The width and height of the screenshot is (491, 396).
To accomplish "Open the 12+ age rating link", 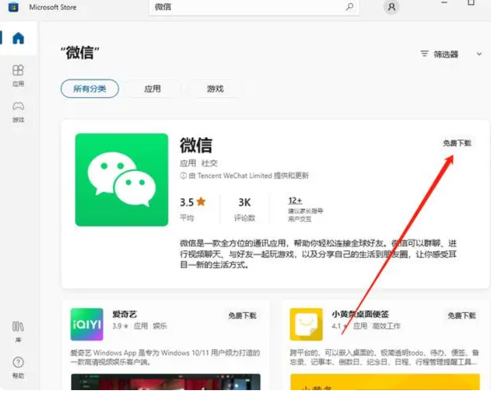I will tap(295, 200).
